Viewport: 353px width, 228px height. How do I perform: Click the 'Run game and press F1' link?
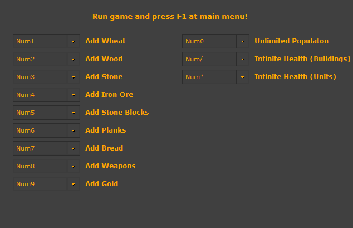coord(170,17)
